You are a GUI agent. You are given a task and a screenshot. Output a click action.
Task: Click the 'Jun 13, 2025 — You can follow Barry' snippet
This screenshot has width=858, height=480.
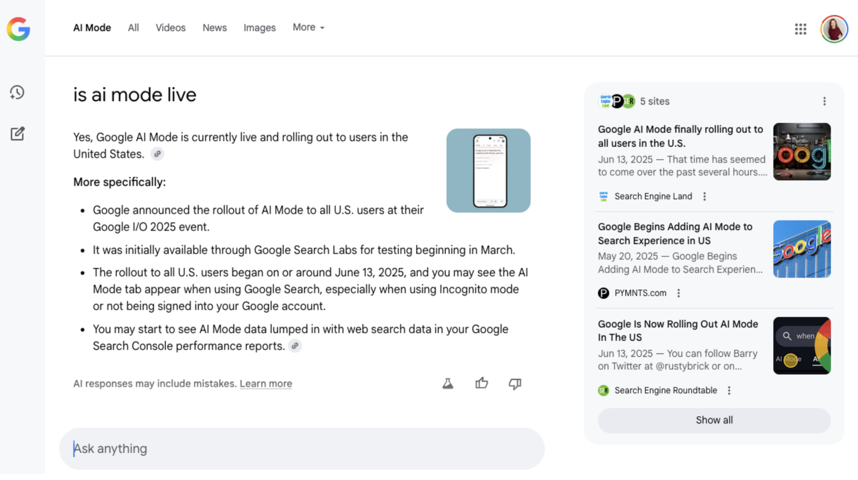678,360
